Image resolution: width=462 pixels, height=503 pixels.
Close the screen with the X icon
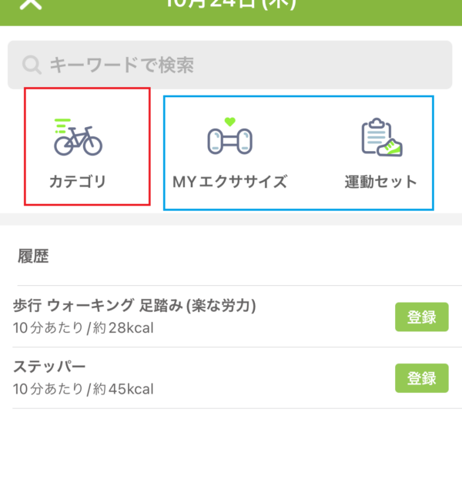(31, 4)
